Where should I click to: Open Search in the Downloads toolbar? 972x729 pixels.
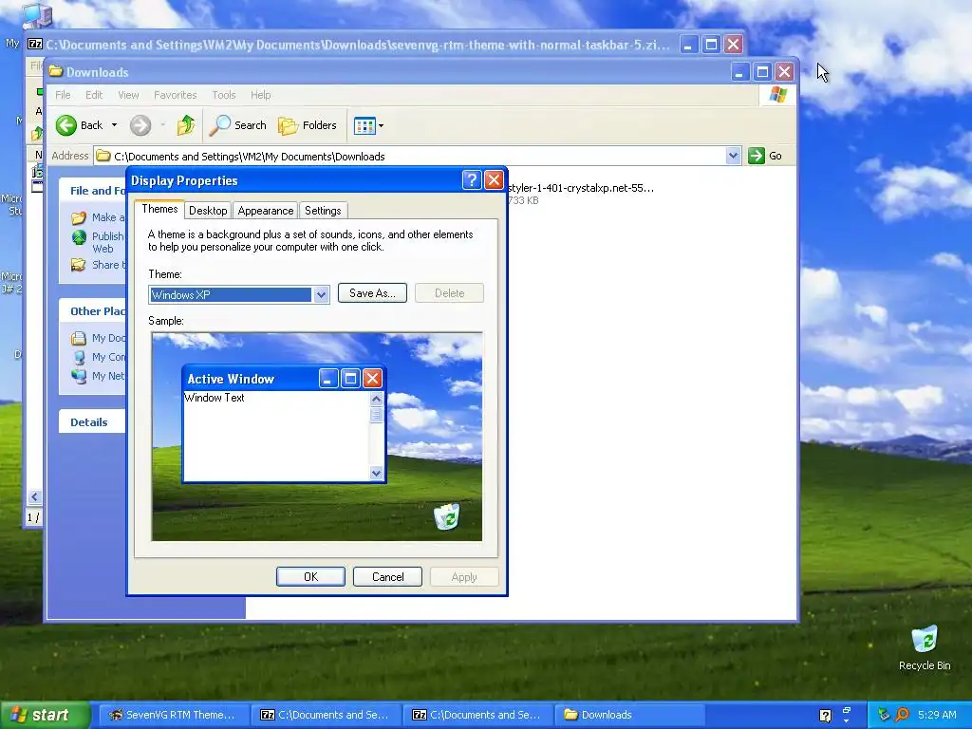click(x=238, y=125)
